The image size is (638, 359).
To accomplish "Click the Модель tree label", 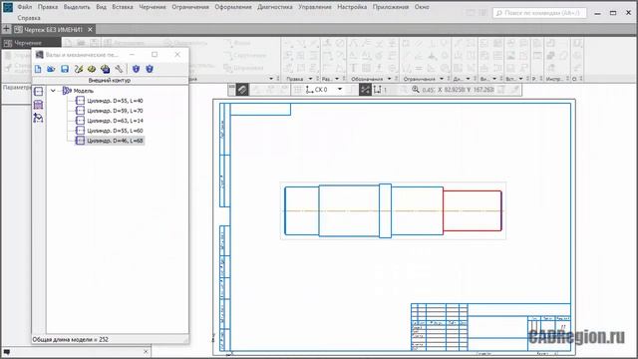I will (x=84, y=91).
